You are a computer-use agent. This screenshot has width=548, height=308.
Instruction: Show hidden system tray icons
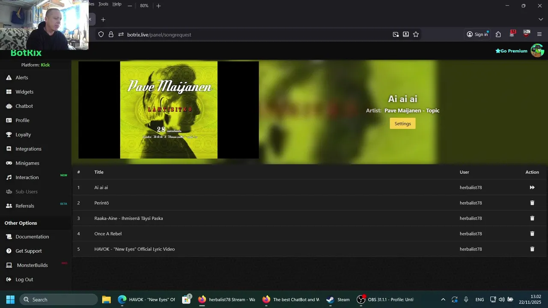(x=443, y=299)
